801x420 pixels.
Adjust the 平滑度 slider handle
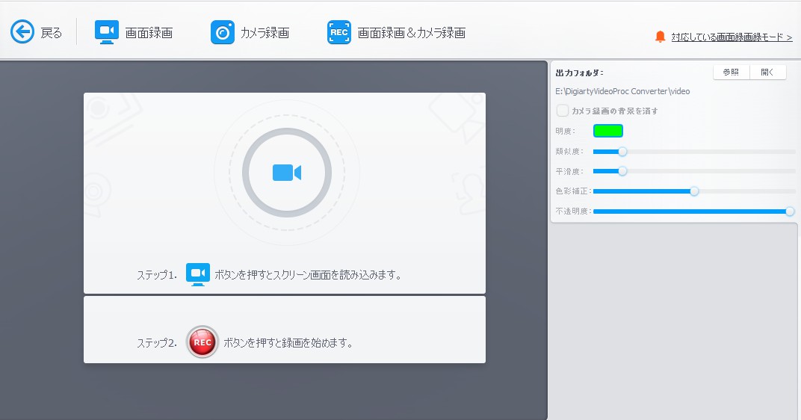[x=622, y=171]
